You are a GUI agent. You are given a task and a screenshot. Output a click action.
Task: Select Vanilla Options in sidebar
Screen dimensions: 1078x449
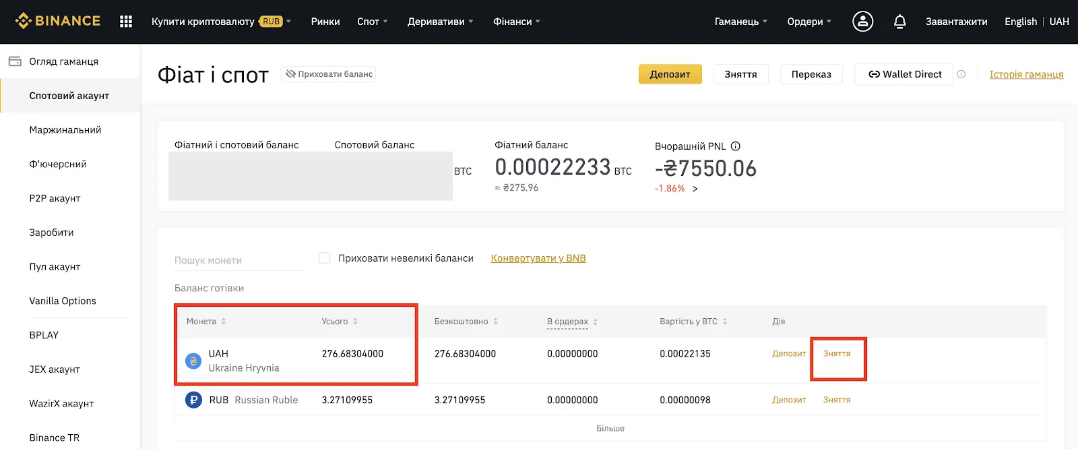tap(63, 301)
